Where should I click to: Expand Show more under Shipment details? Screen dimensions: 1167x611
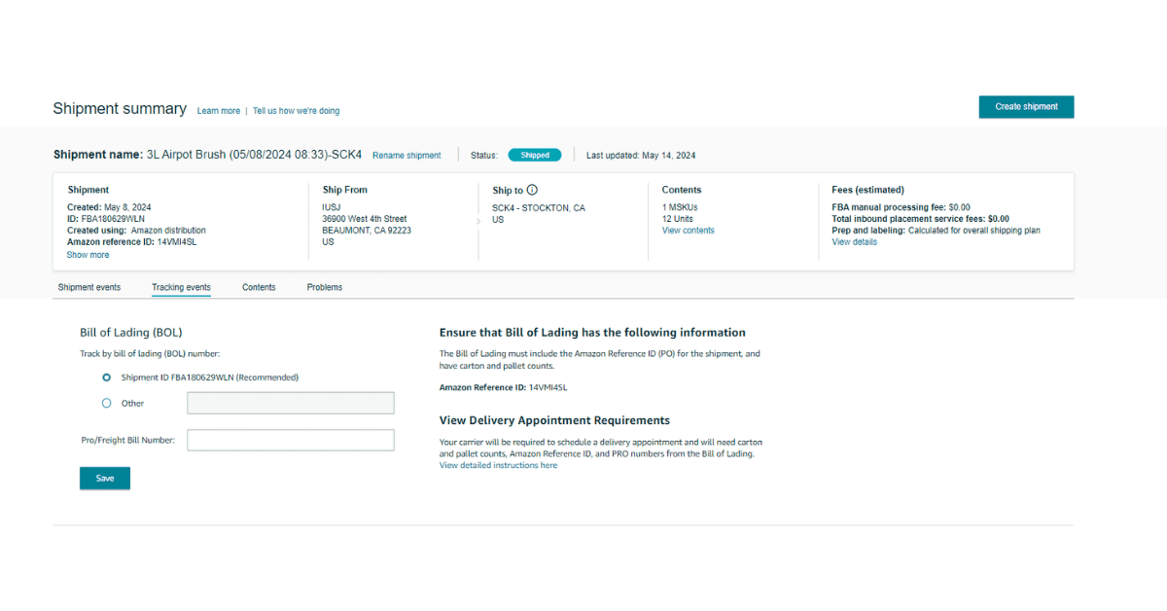pos(88,255)
